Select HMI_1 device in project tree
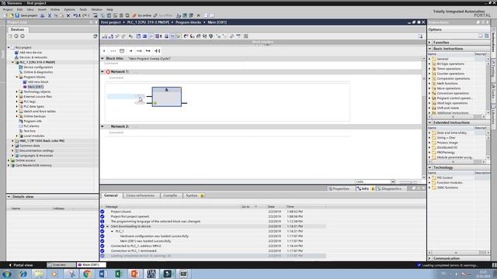The width and height of the screenshot is (497, 279). tap(42, 141)
